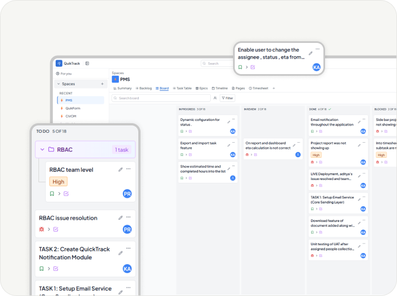Click the bug icon on RBAC issue resolution
The width and height of the screenshot is (397, 296).
click(x=41, y=229)
